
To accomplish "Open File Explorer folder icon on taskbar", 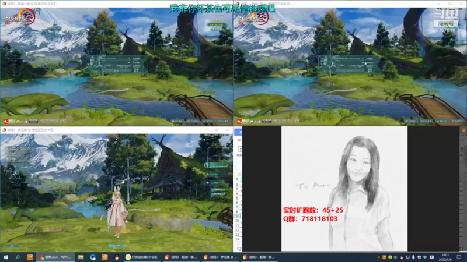I will (81, 257).
